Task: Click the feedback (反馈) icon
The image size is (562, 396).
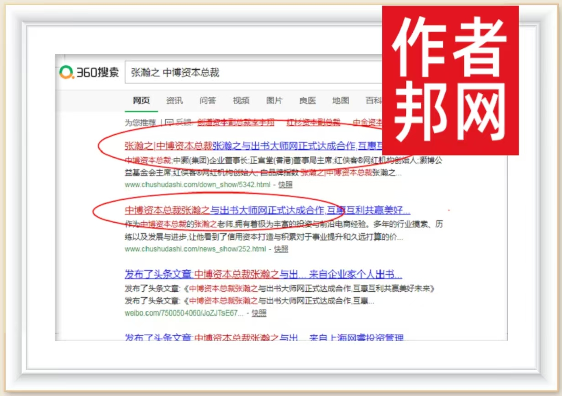Action: 169,123
